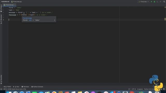
Task: Click the three-dot menu in quick documentation popup
Action: click(x=55, y=20)
